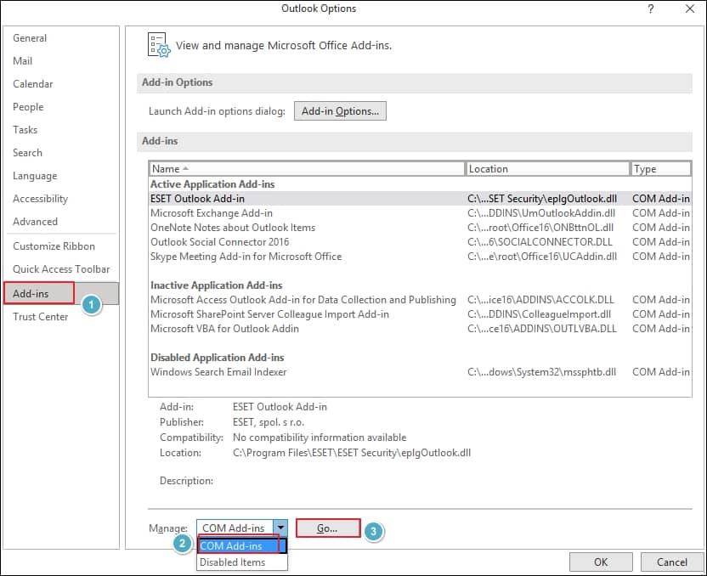Dismiss dialog with Cancel button

pos(671,562)
